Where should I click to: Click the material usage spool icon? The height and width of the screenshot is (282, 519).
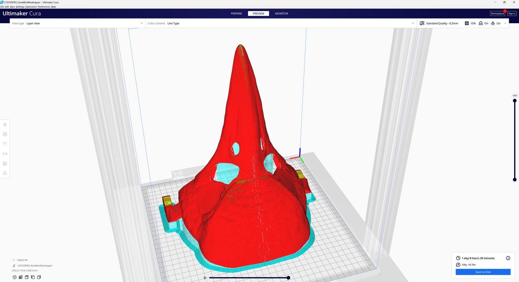(458, 265)
